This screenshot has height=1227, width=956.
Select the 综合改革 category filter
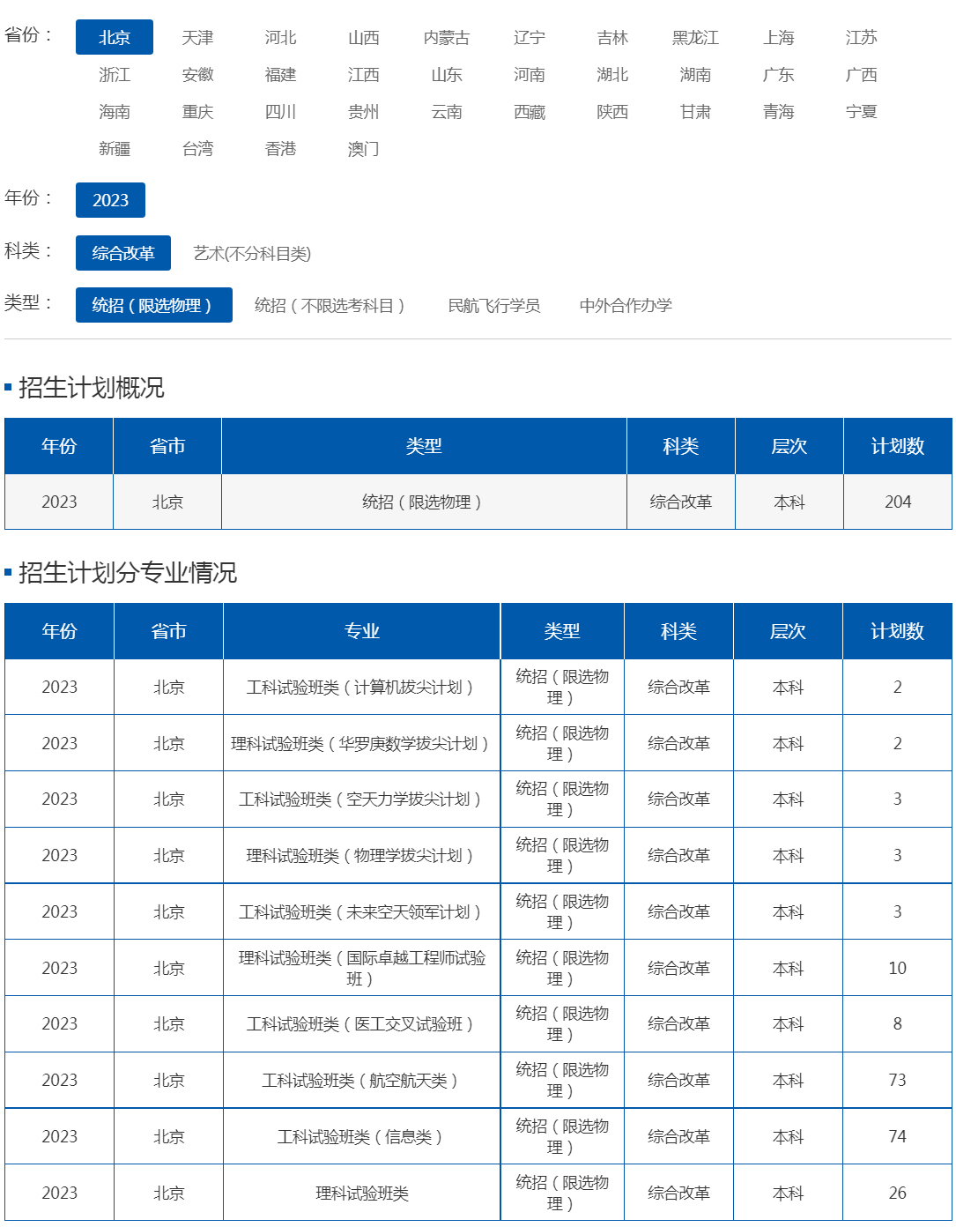tap(123, 253)
